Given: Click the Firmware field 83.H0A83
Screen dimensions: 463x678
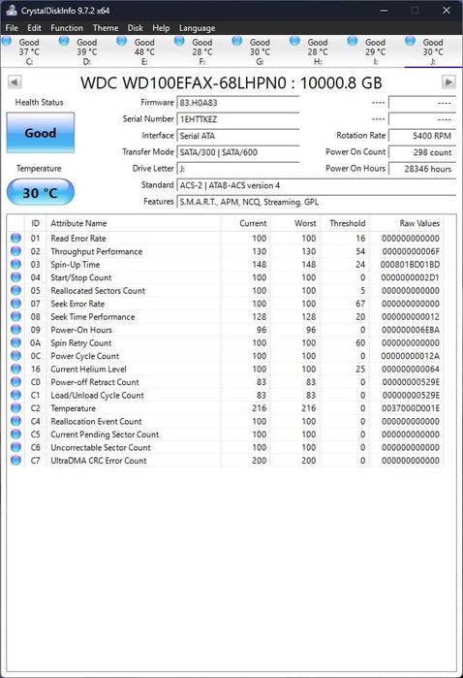Looking at the screenshot, I should [238, 103].
